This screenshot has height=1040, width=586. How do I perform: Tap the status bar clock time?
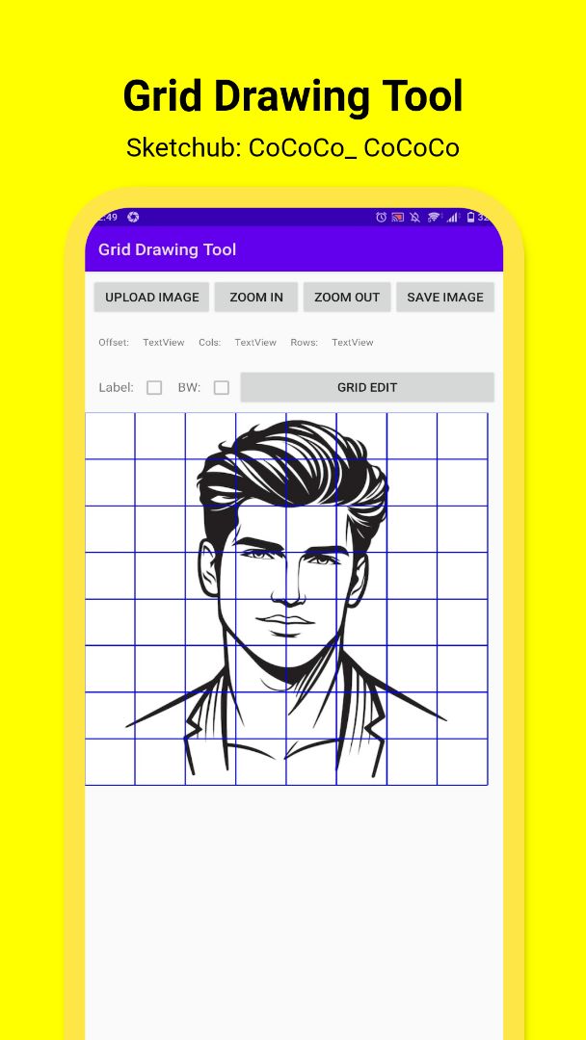[x=105, y=218]
